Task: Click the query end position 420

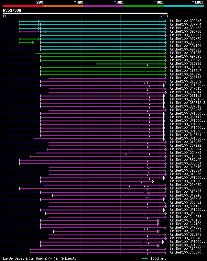Action: 163,16
